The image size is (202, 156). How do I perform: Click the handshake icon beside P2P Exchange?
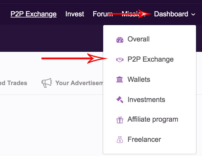click(x=120, y=60)
